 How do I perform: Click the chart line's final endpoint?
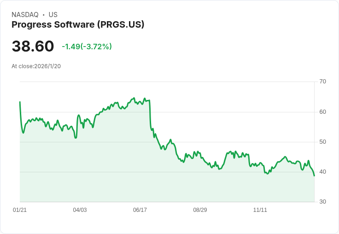click(314, 175)
